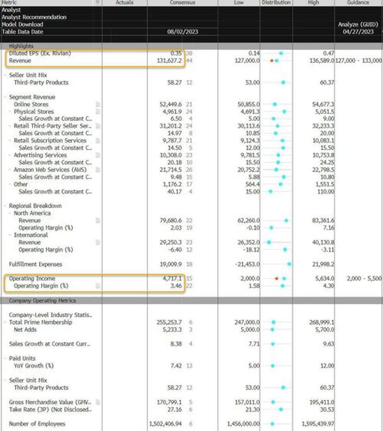Select Operating Margin consensus 3.46
Image resolution: width=383 pixels, height=431 pixels.
tap(176, 286)
